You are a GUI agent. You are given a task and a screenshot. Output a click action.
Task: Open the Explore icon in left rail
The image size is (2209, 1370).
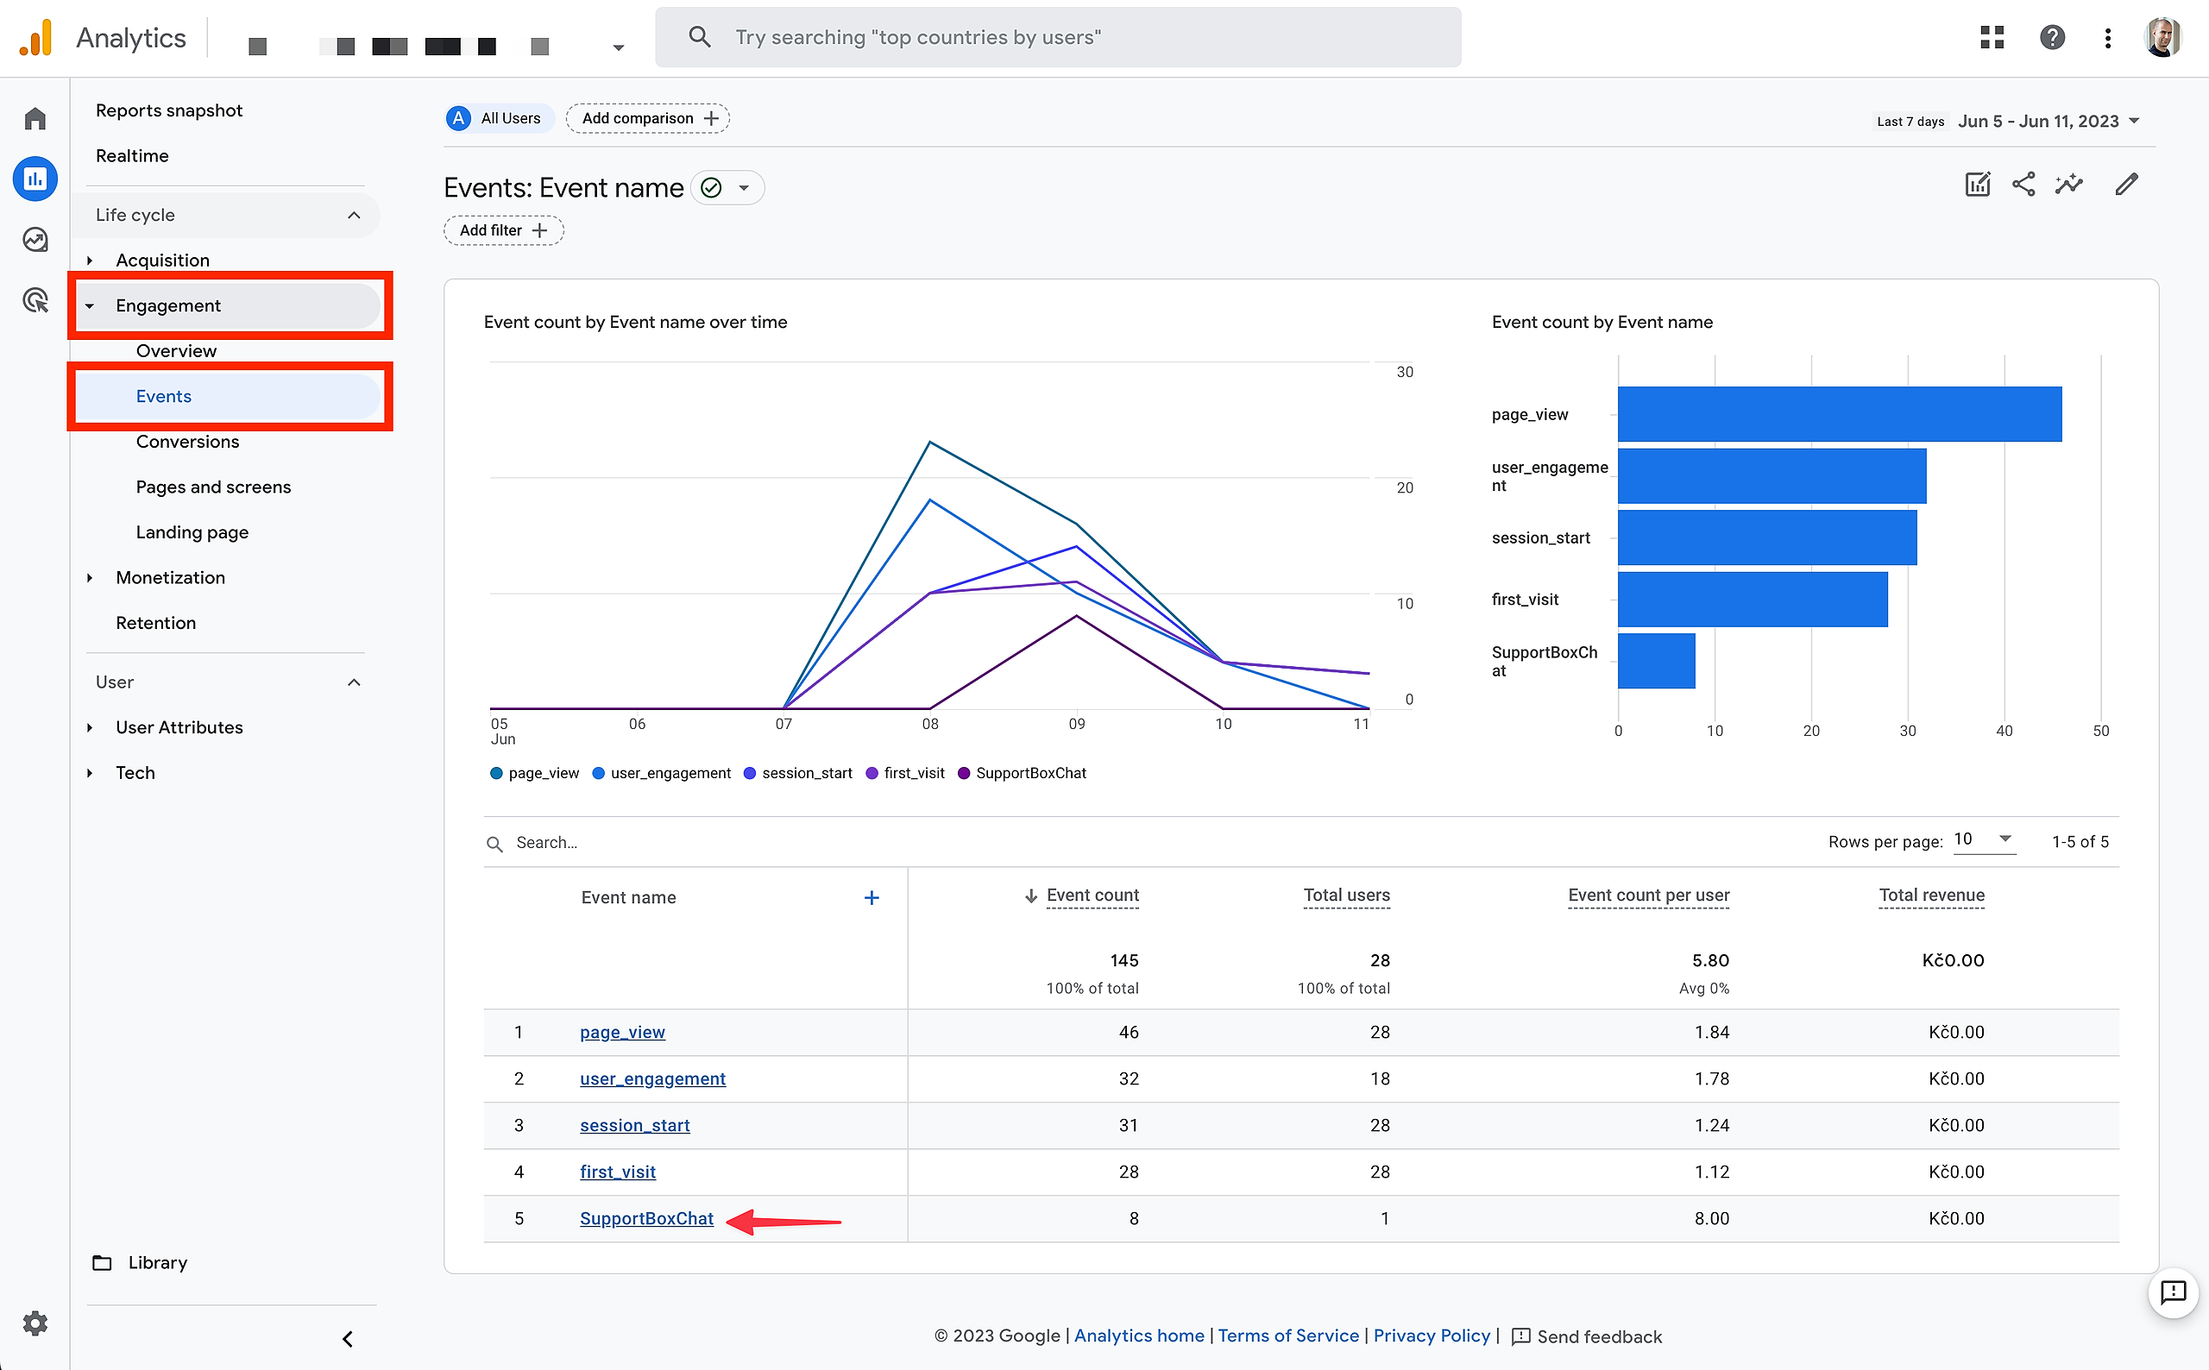pos(35,239)
